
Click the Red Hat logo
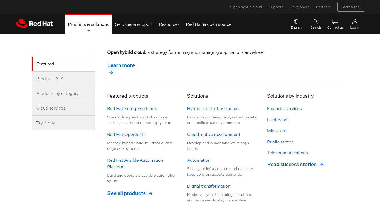tap(34, 24)
